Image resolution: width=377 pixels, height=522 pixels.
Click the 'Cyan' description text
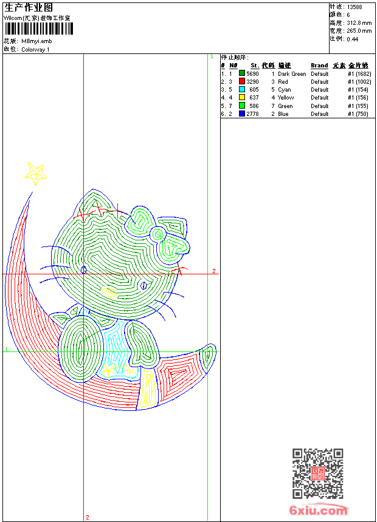(284, 90)
